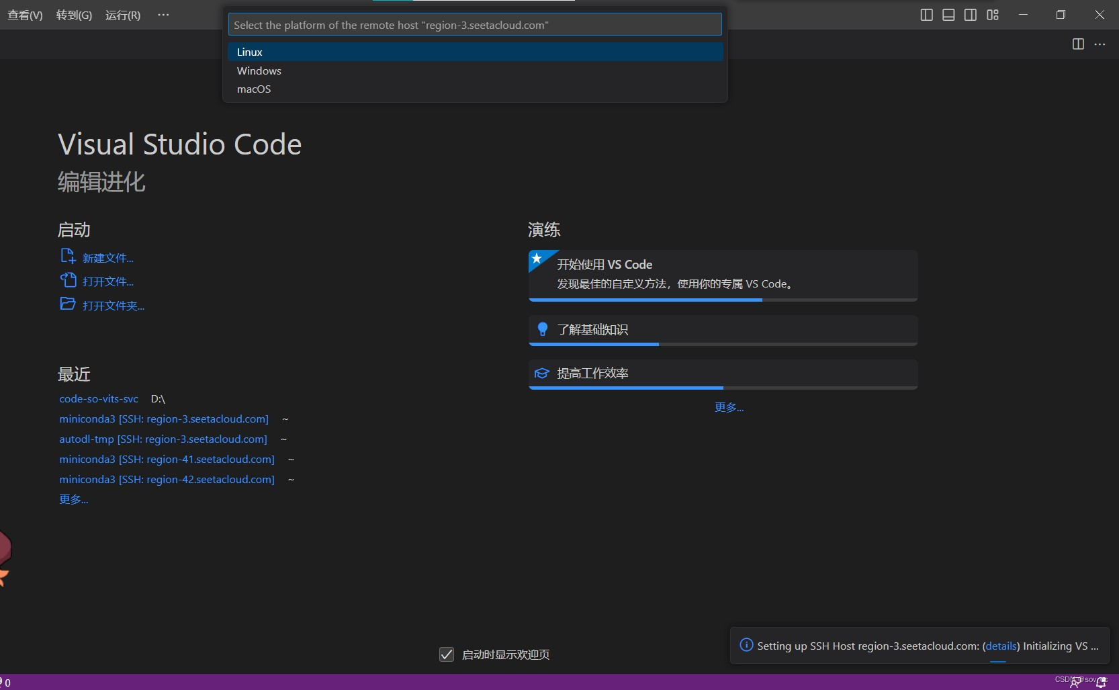Click progress bar under 了解基础知识
Viewport: 1119px width, 690px height.
(723, 344)
